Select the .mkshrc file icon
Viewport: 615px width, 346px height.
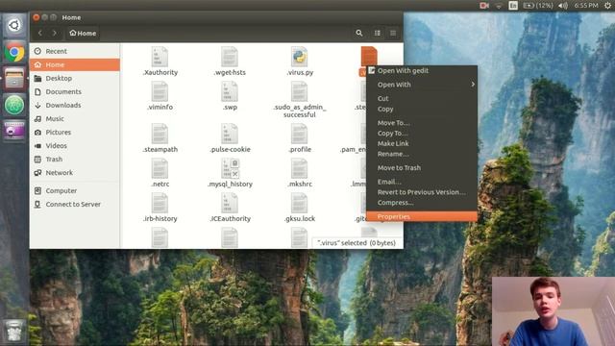299,168
